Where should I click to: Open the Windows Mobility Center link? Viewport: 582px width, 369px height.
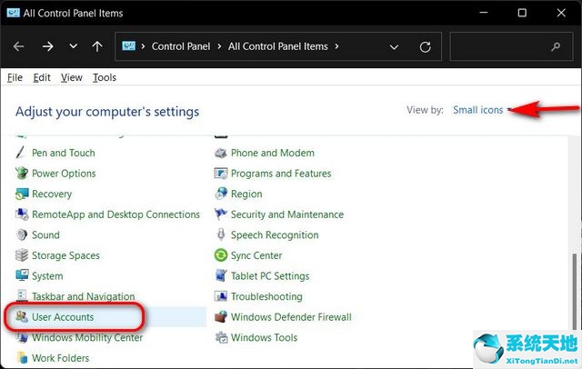tap(87, 337)
